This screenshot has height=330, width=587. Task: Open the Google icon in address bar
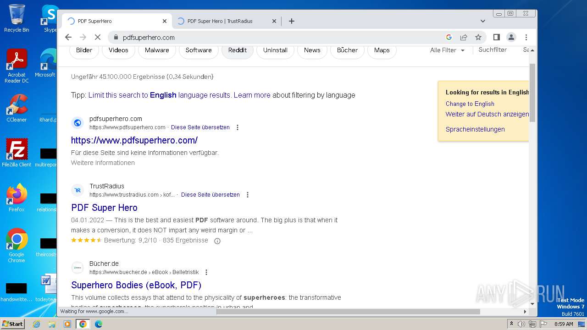[449, 37]
